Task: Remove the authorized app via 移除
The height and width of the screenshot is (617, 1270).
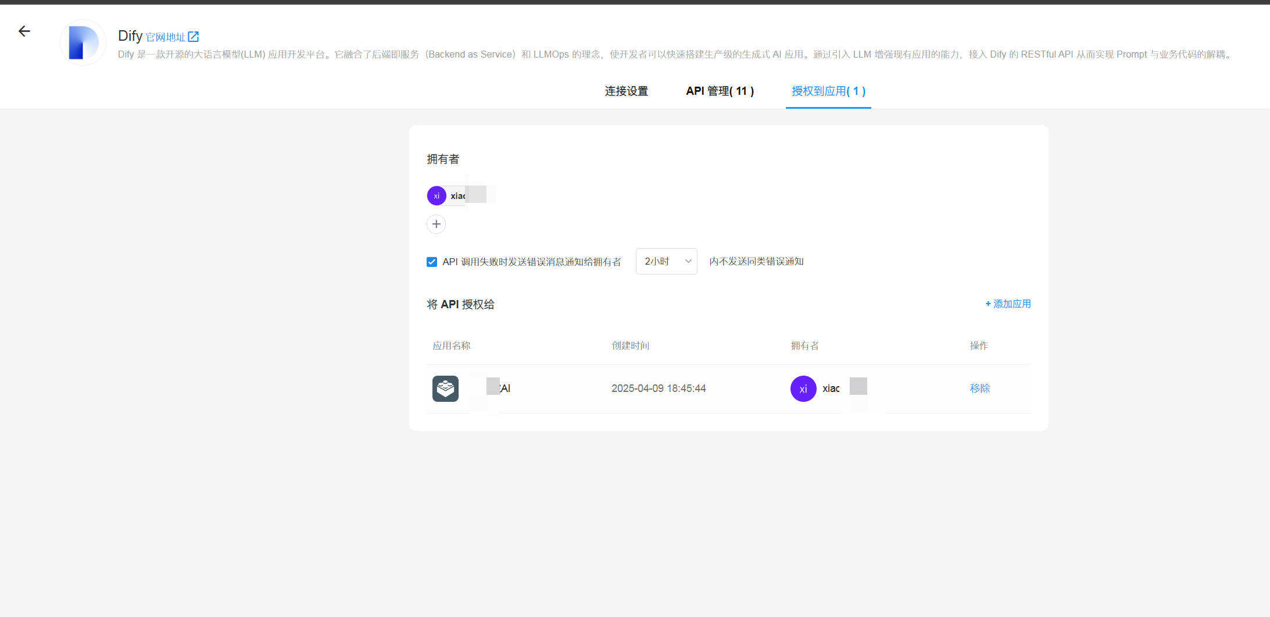Action: click(x=980, y=388)
